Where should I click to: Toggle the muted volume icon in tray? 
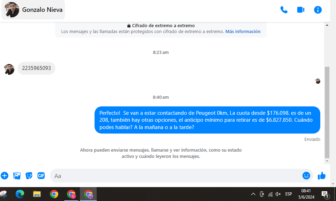[278, 194]
